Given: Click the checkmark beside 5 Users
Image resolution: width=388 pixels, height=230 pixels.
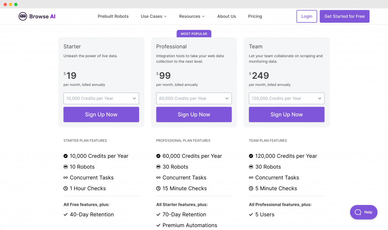Looking at the screenshot, I should (251, 214).
